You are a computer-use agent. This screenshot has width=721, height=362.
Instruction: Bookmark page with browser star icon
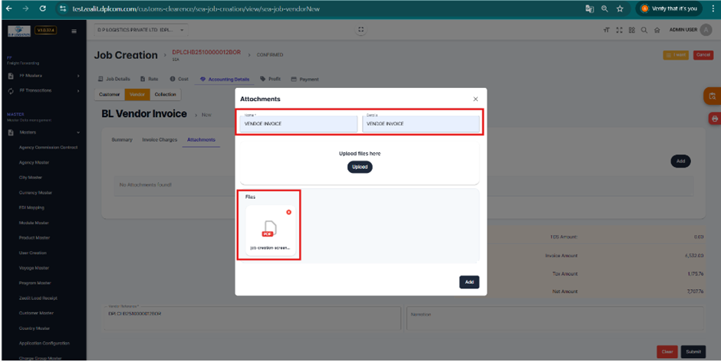620,8
